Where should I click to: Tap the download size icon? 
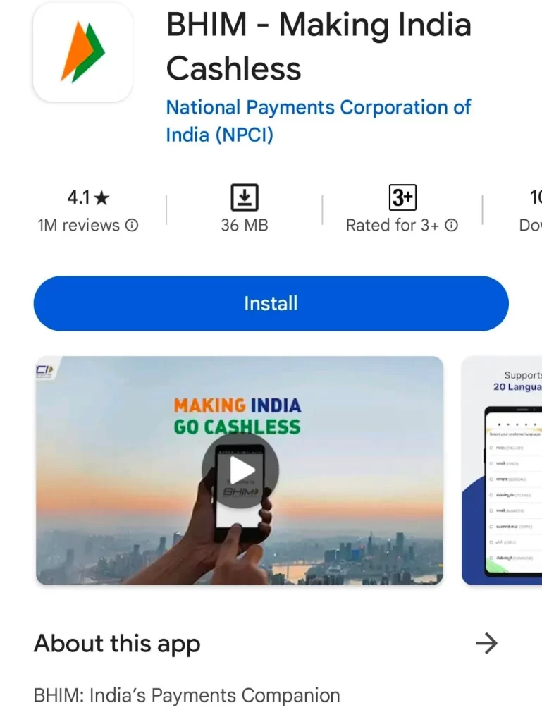(x=245, y=197)
